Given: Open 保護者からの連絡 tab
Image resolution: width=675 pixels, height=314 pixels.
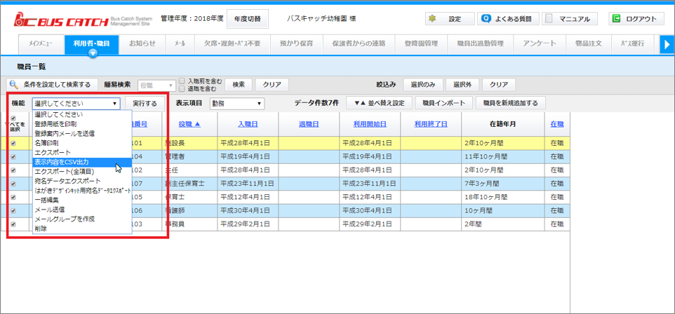Looking at the screenshot, I should point(359,44).
